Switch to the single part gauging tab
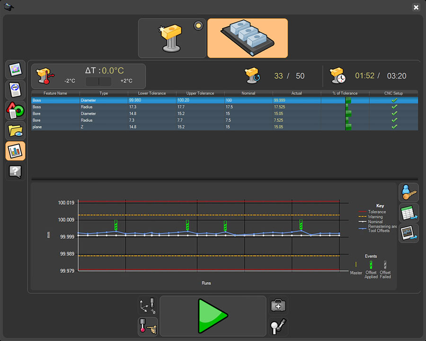 [172, 38]
